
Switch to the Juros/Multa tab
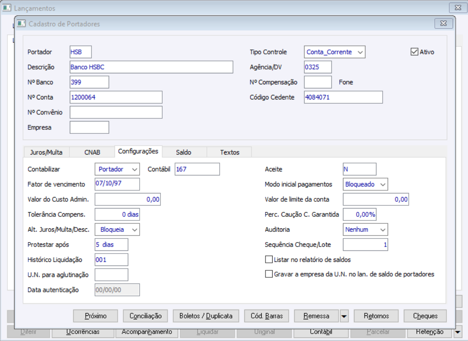[46, 152]
